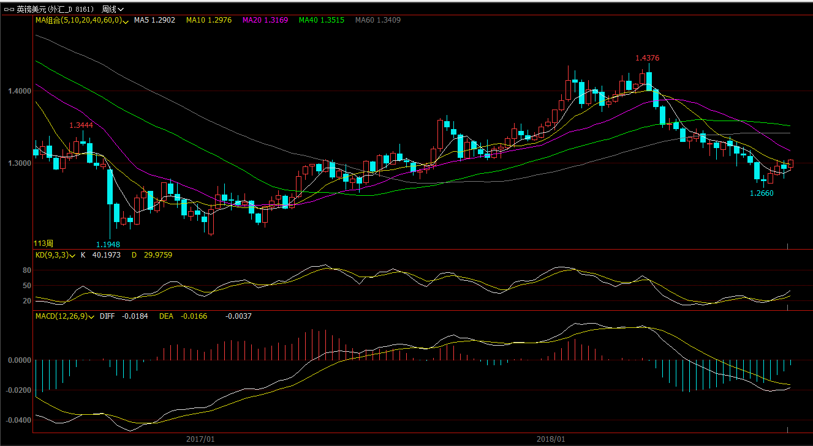Viewport: 813px width, 446px height.
Task: Select the MA40 1.3515 label
Action: pos(322,20)
